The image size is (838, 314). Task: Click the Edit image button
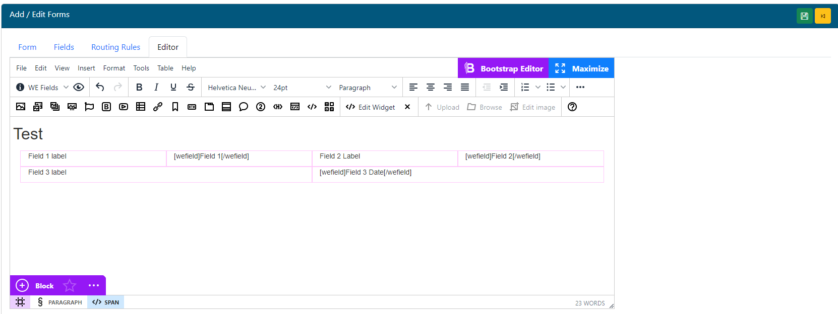[532, 107]
